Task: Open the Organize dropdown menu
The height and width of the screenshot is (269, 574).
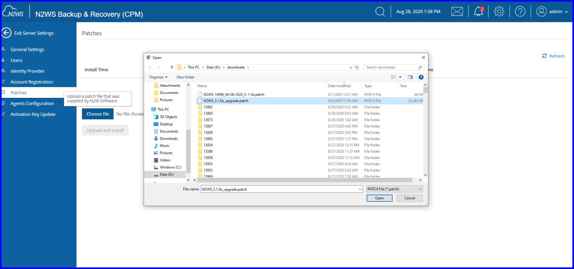Action: (158, 77)
